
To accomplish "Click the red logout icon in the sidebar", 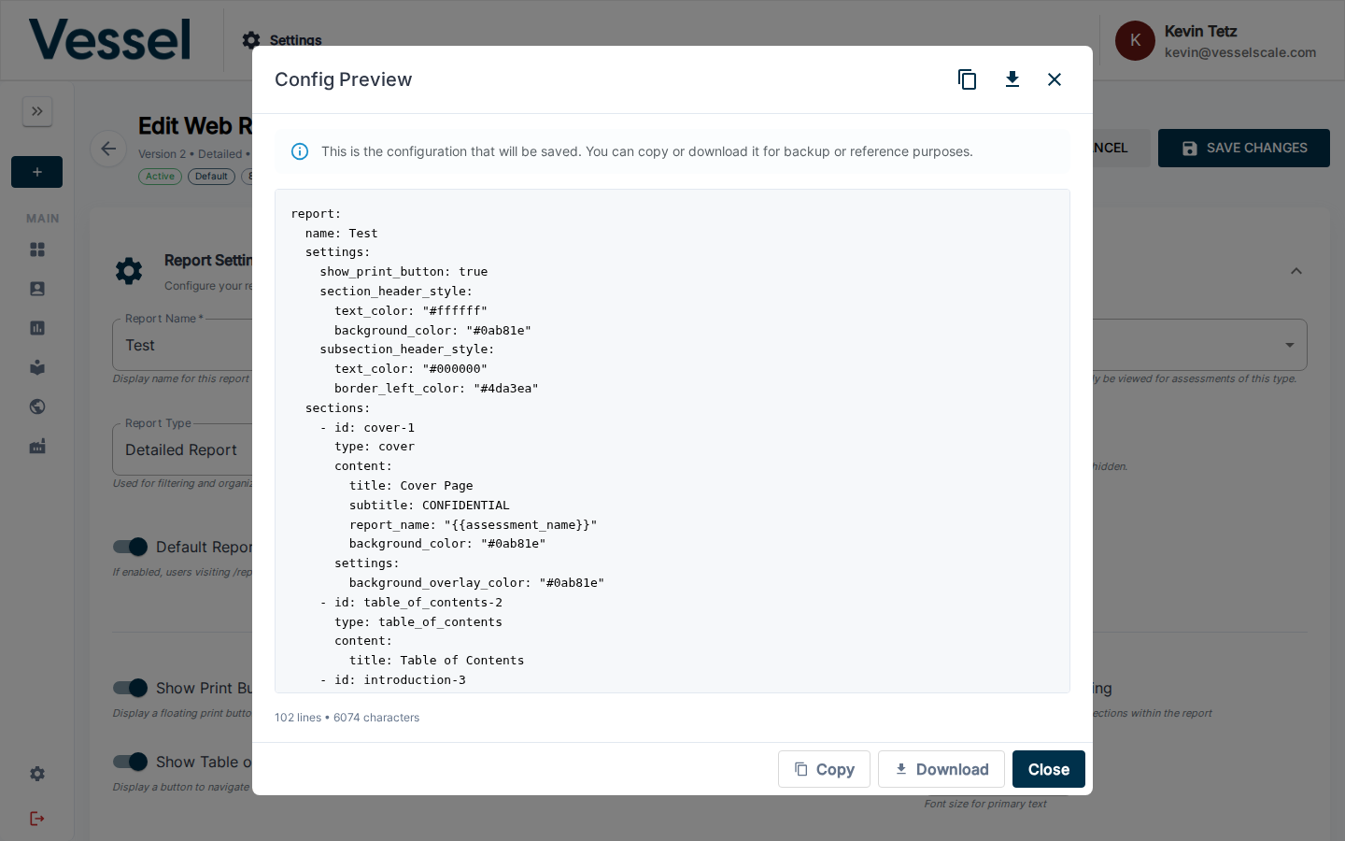I will pyautogui.click(x=37, y=819).
